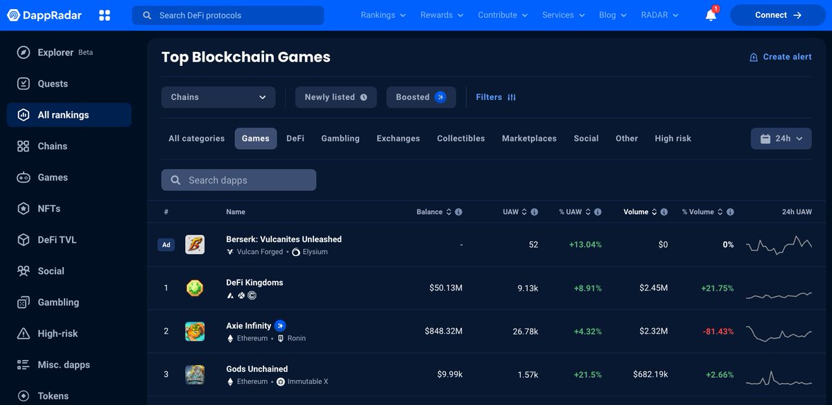Screen dimensions: 832x405
Task: Click the Quests checkmark icon in sidebar
Action: [x=24, y=84]
